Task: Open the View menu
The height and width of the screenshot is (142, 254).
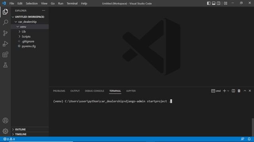Action: point(44,4)
